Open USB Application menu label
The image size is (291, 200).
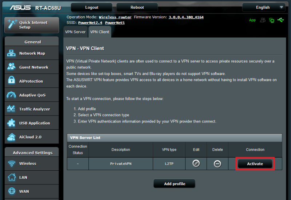pos(35,123)
